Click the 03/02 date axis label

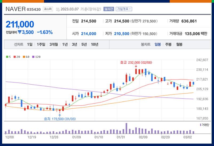[188, 137]
